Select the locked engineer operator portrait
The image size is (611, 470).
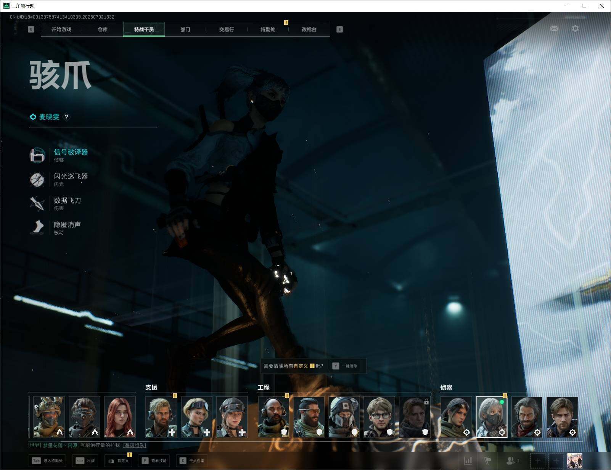tap(415, 417)
